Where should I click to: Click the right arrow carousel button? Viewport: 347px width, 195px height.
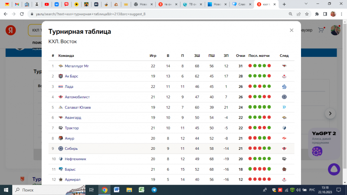(330, 113)
